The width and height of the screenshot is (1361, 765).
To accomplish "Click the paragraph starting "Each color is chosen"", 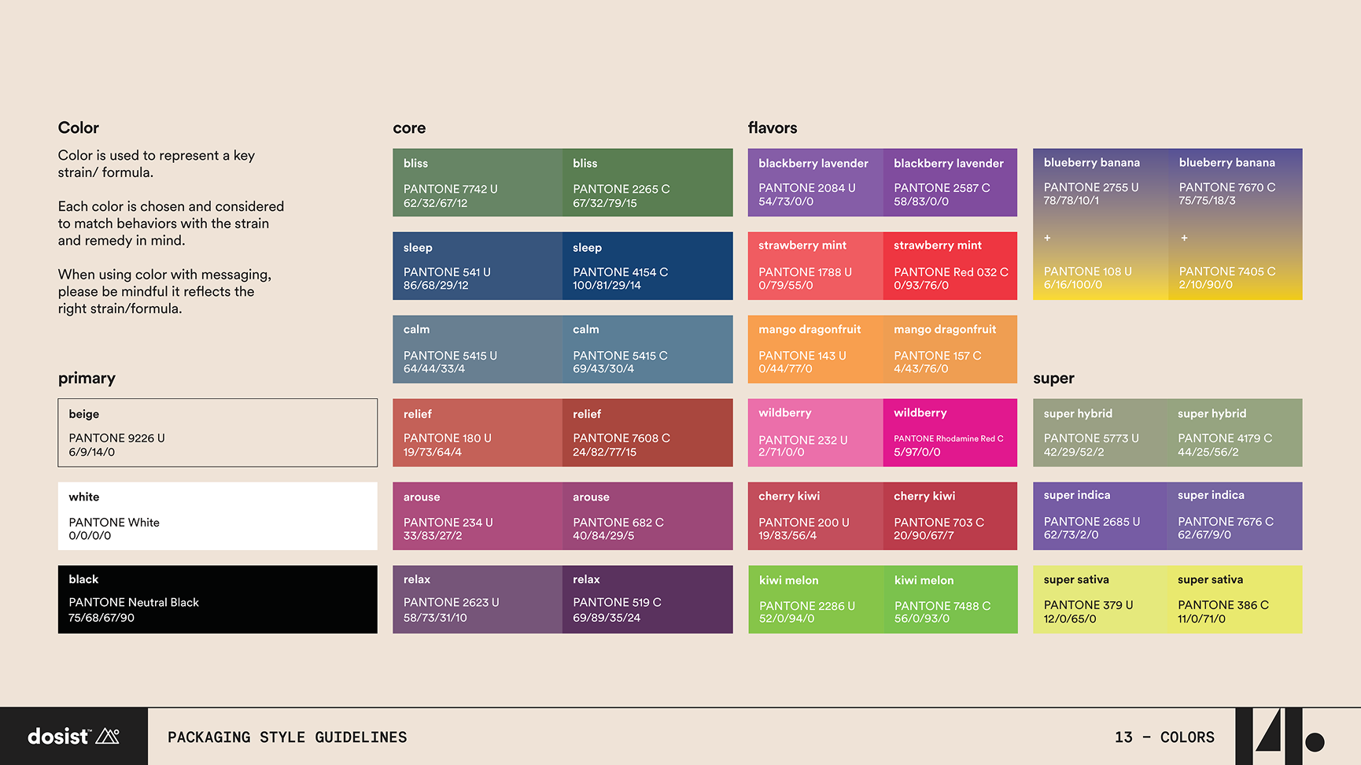I will point(171,224).
